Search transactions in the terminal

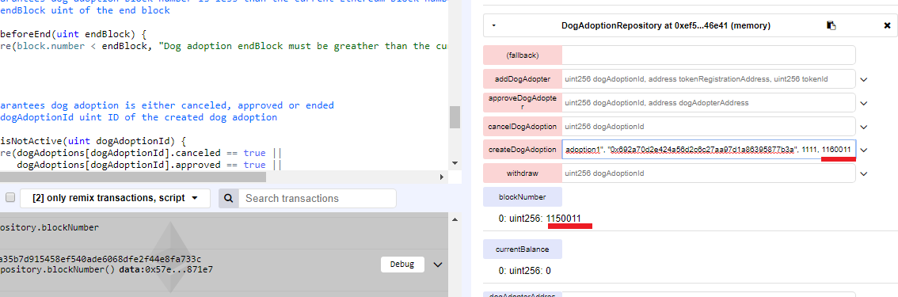[318, 198]
